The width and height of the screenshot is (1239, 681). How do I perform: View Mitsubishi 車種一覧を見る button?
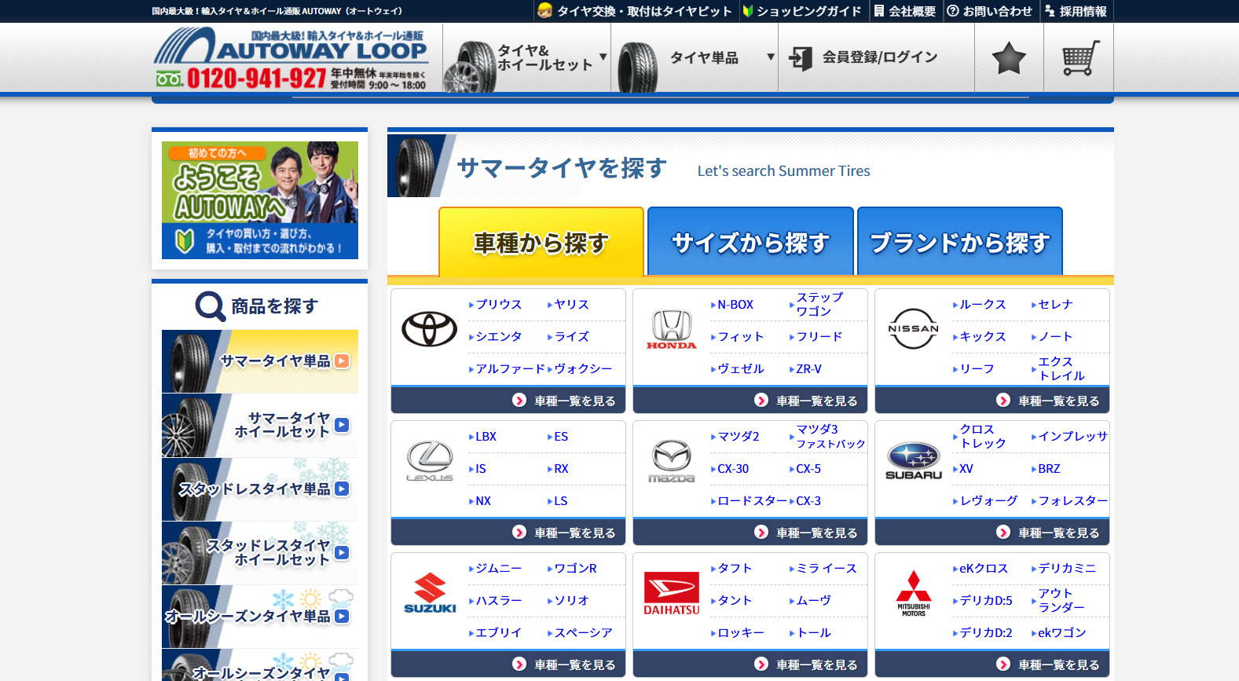click(x=992, y=665)
